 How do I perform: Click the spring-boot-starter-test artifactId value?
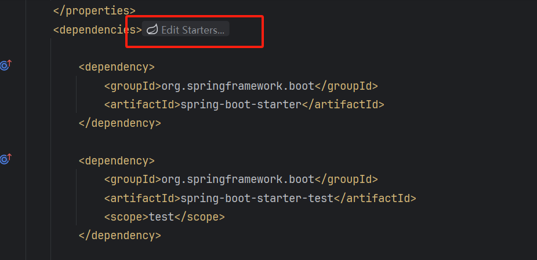coord(257,198)
